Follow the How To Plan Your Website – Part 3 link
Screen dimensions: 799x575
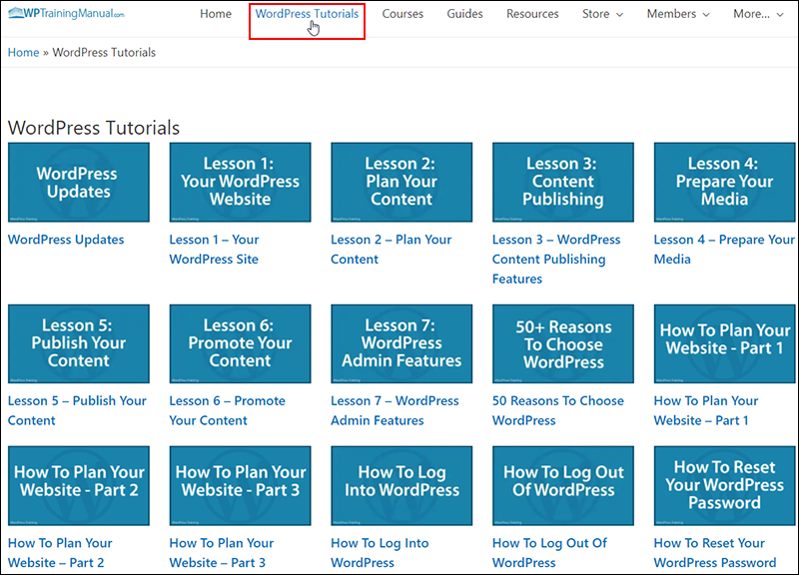pos(221,553)
